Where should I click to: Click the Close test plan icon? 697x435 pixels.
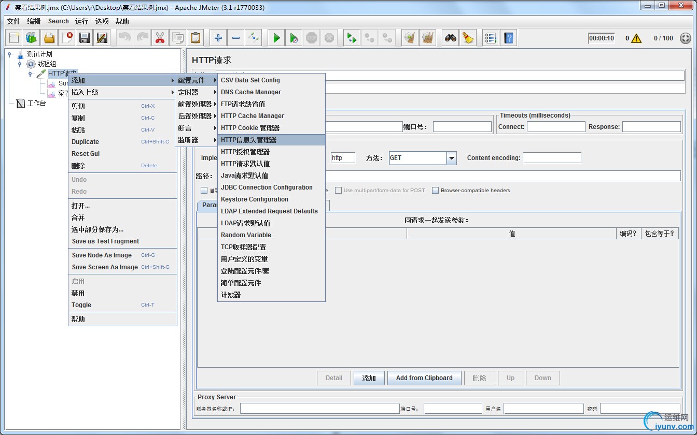pyautogui.click(x=67, y=38)
